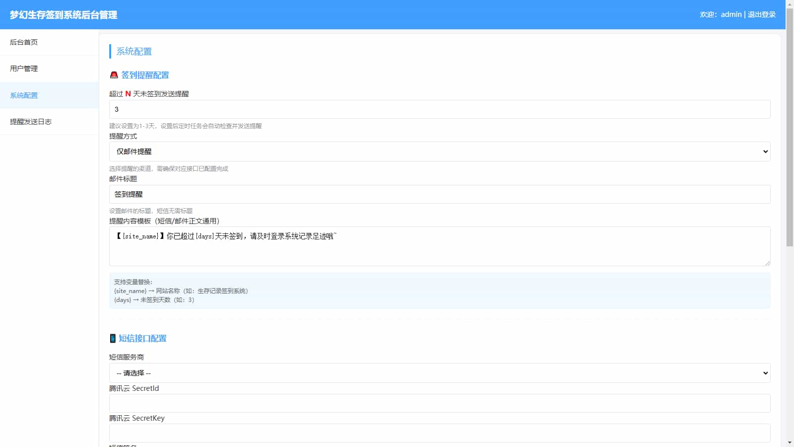794x447 pixels.
Task: Click the 梦幻生存签到系统后台管理 title
Action: (x=64, y=15)
